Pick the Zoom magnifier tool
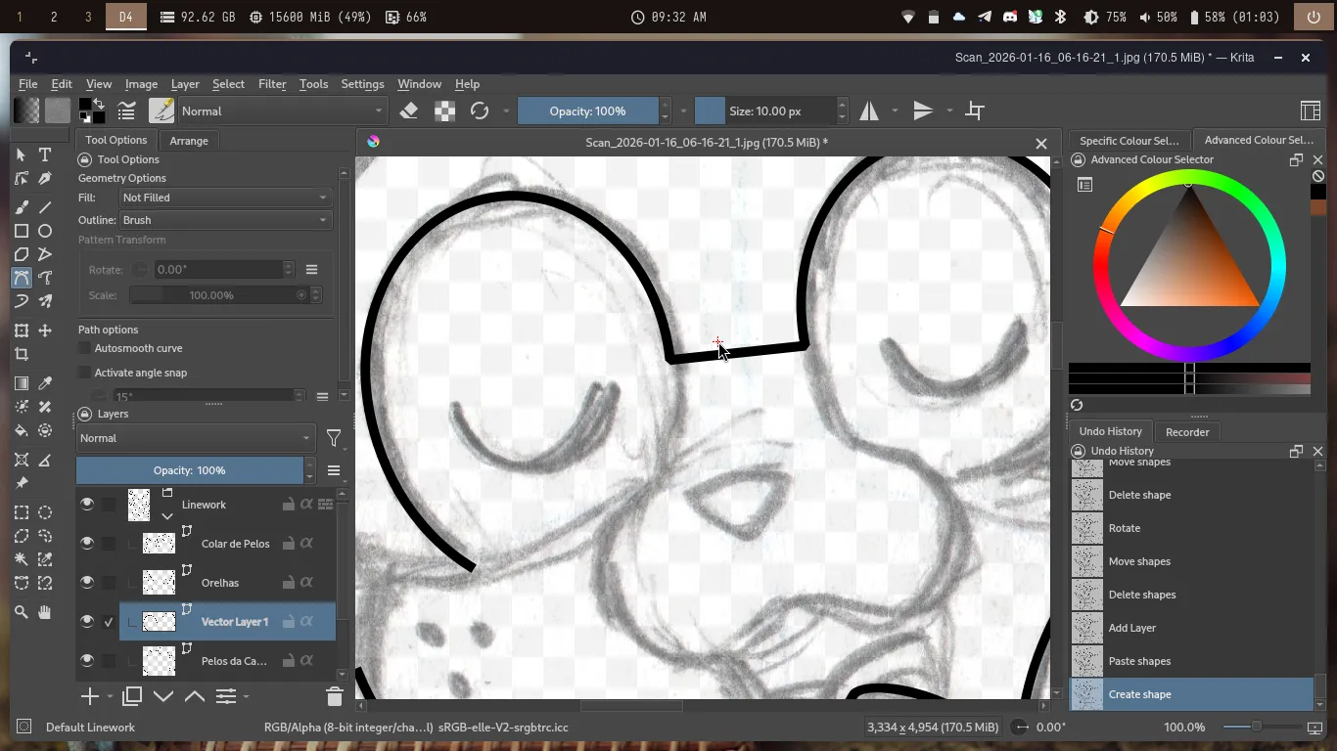This screenshot has width=1337, height=751. [x=22, y=612]
